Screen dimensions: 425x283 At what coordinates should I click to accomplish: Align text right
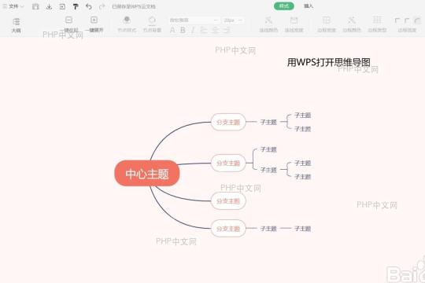[x=227, y=30]
